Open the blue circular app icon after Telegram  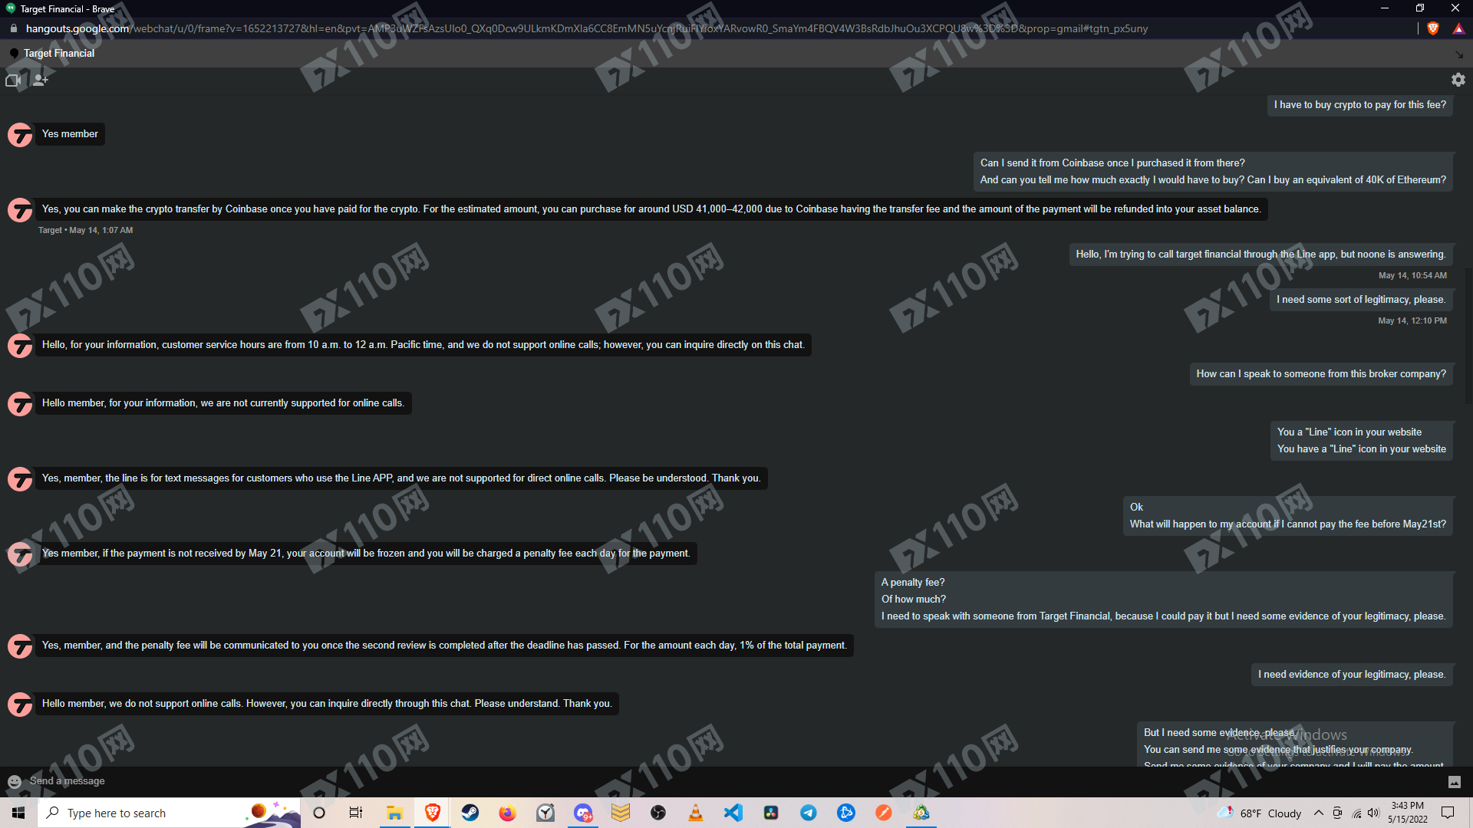click(846, 813)
